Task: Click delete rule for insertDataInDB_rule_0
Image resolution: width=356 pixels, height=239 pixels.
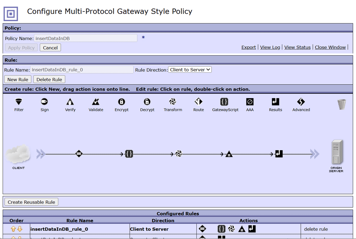Action: coord(316,229)
